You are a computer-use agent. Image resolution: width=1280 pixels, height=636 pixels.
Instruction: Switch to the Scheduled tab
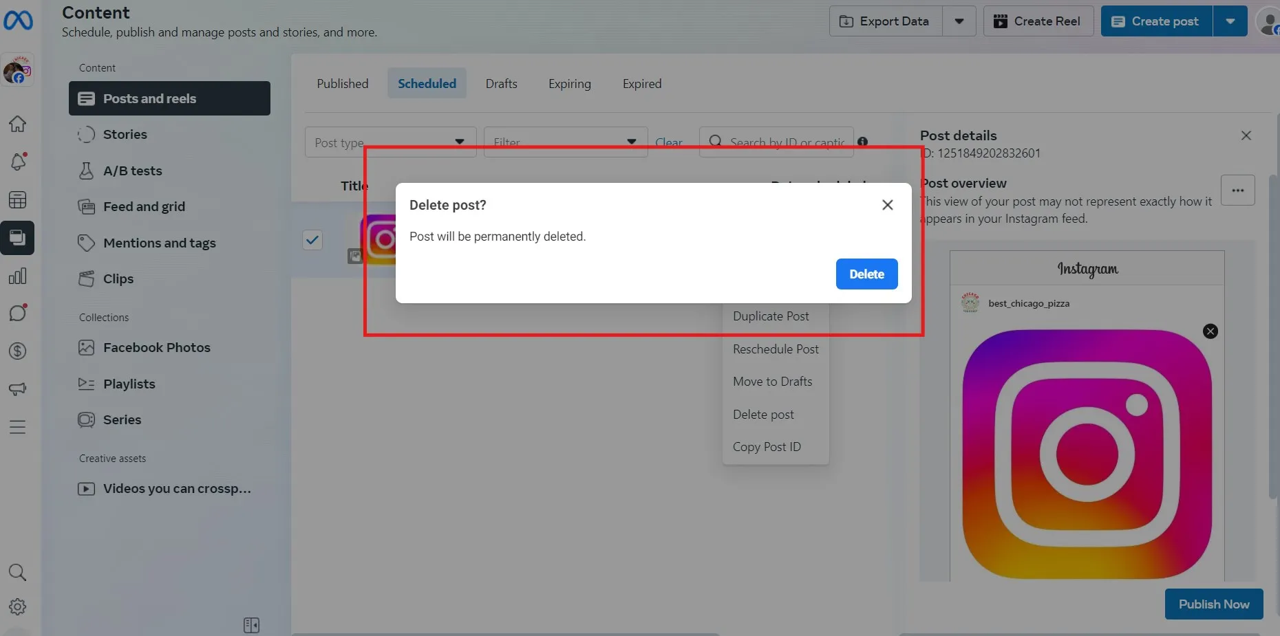[x=427, y=83]
